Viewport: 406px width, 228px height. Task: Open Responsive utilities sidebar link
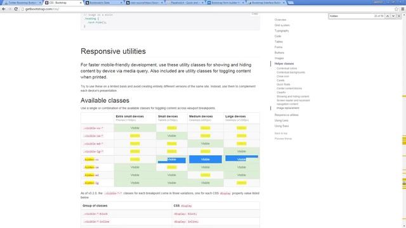286,115
